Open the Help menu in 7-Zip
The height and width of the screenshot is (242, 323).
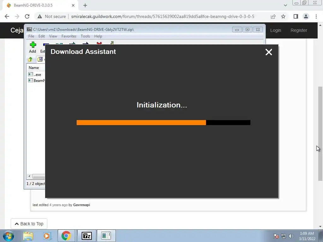pyautogui.click(x=98, y=36)
